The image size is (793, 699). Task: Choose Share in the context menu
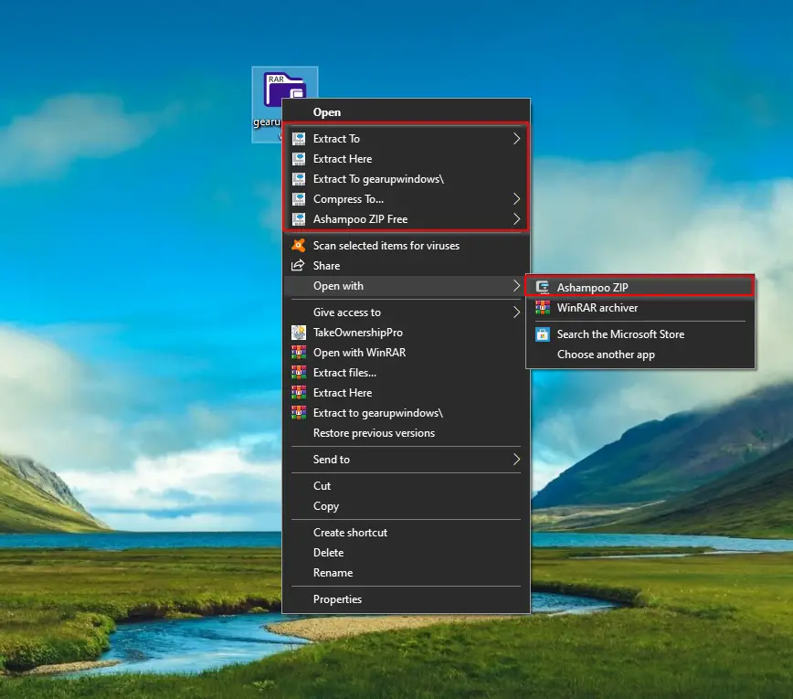tap(407, 266)
